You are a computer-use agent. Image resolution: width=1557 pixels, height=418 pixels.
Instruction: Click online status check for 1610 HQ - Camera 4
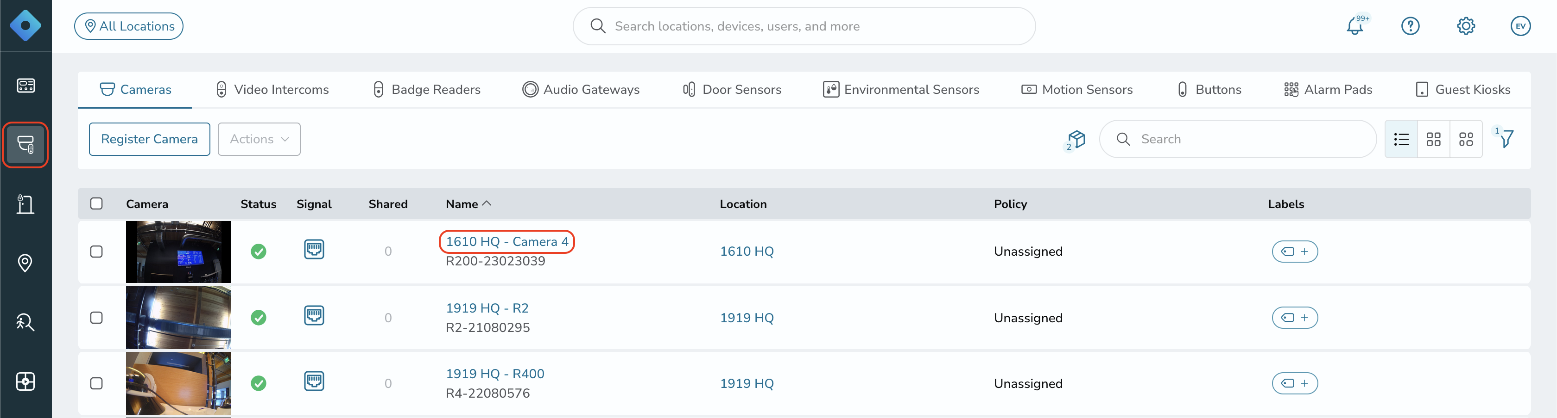(x=259, y=252)
